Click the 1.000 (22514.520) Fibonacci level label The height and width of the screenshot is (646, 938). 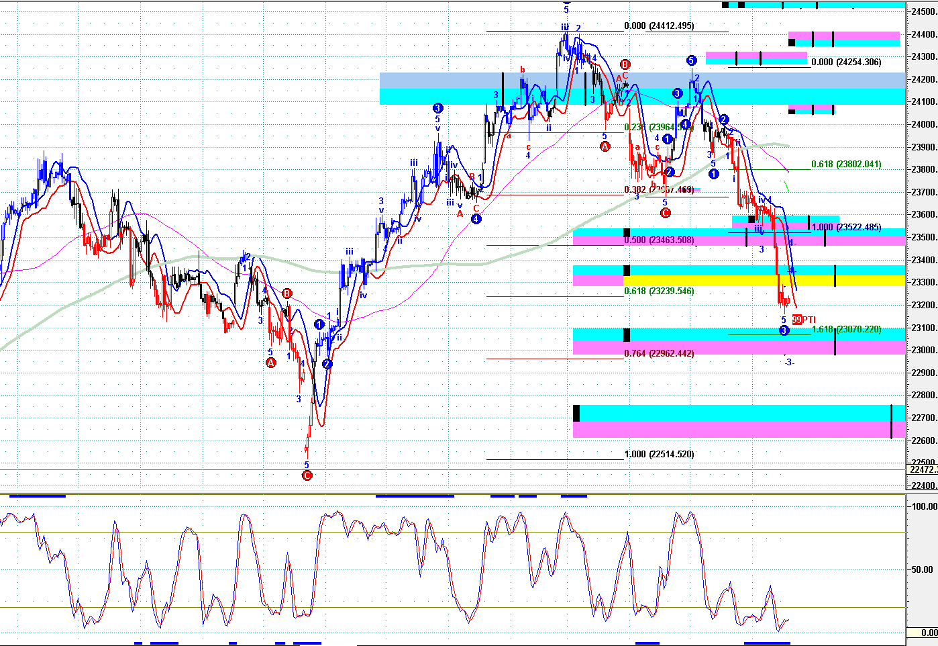click(x=659, y=455)
